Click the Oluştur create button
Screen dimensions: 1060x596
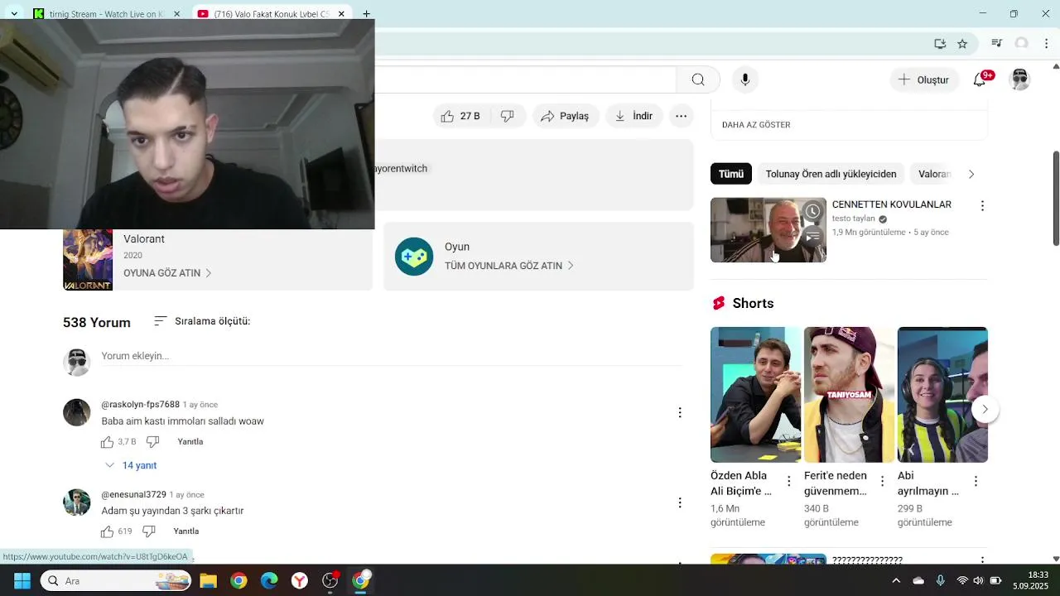click(924, 79)
